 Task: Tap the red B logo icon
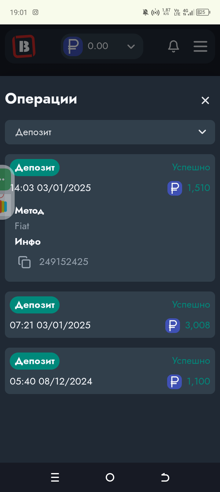click(24, 46)
